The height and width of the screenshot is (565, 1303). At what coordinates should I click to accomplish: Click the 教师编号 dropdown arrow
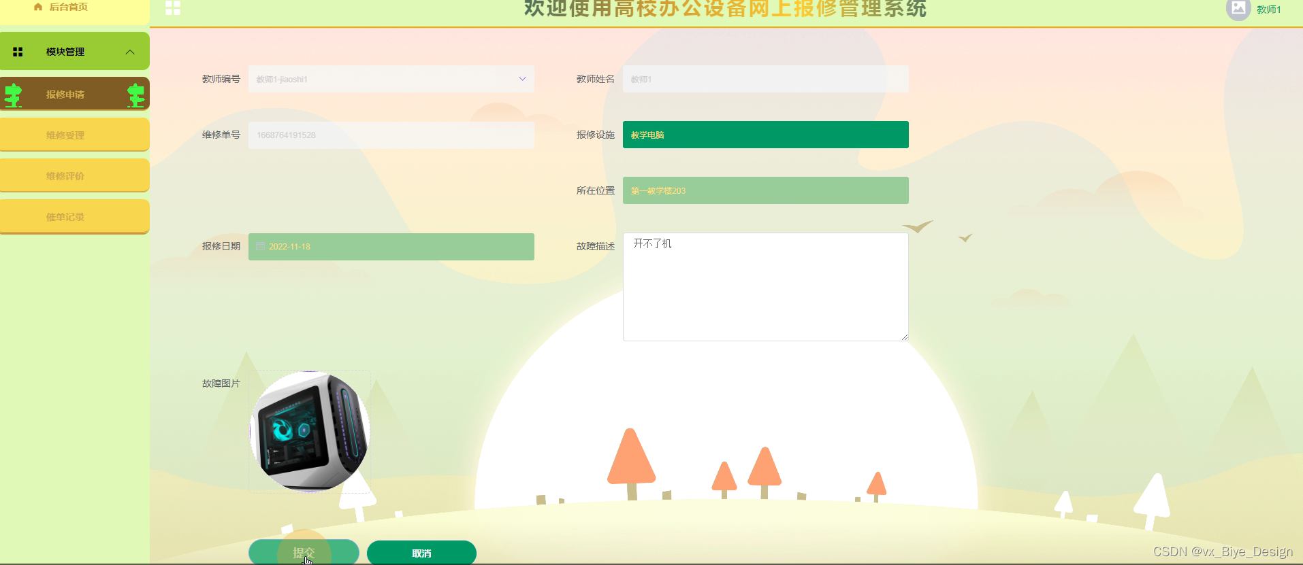tap(522, 79)
